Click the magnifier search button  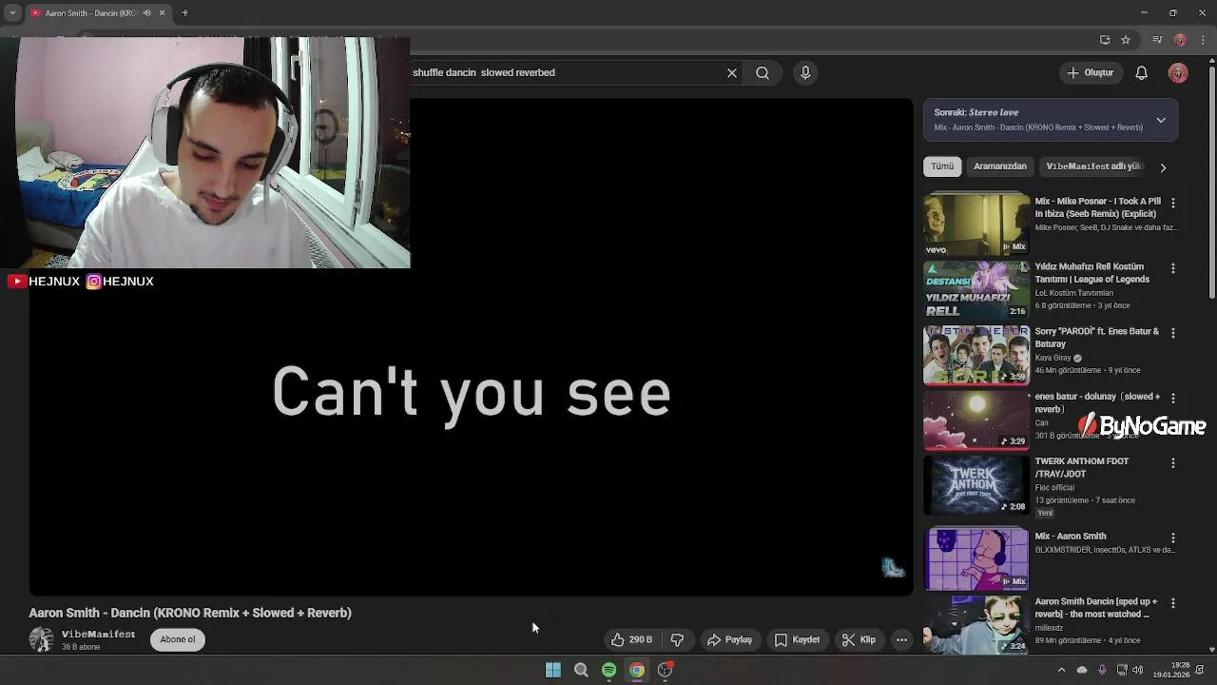(x=763, y=72)
